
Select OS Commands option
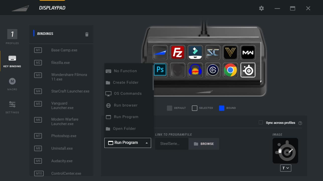pyautogui.click(x=128, y=94)
